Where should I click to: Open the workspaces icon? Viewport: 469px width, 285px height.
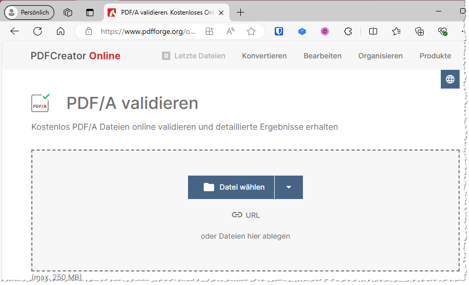pos(68,13)
